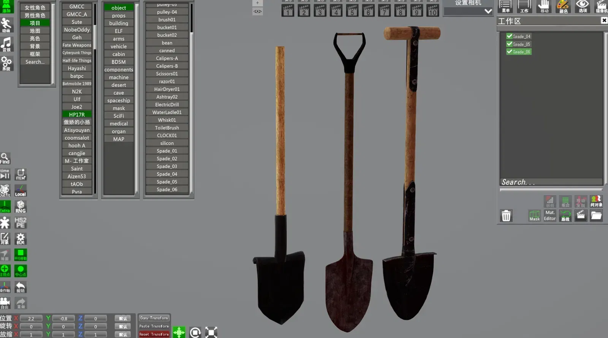The image size is (608, 338).
Task: Open the 地图 map category
Action: [x=35, y=31]
